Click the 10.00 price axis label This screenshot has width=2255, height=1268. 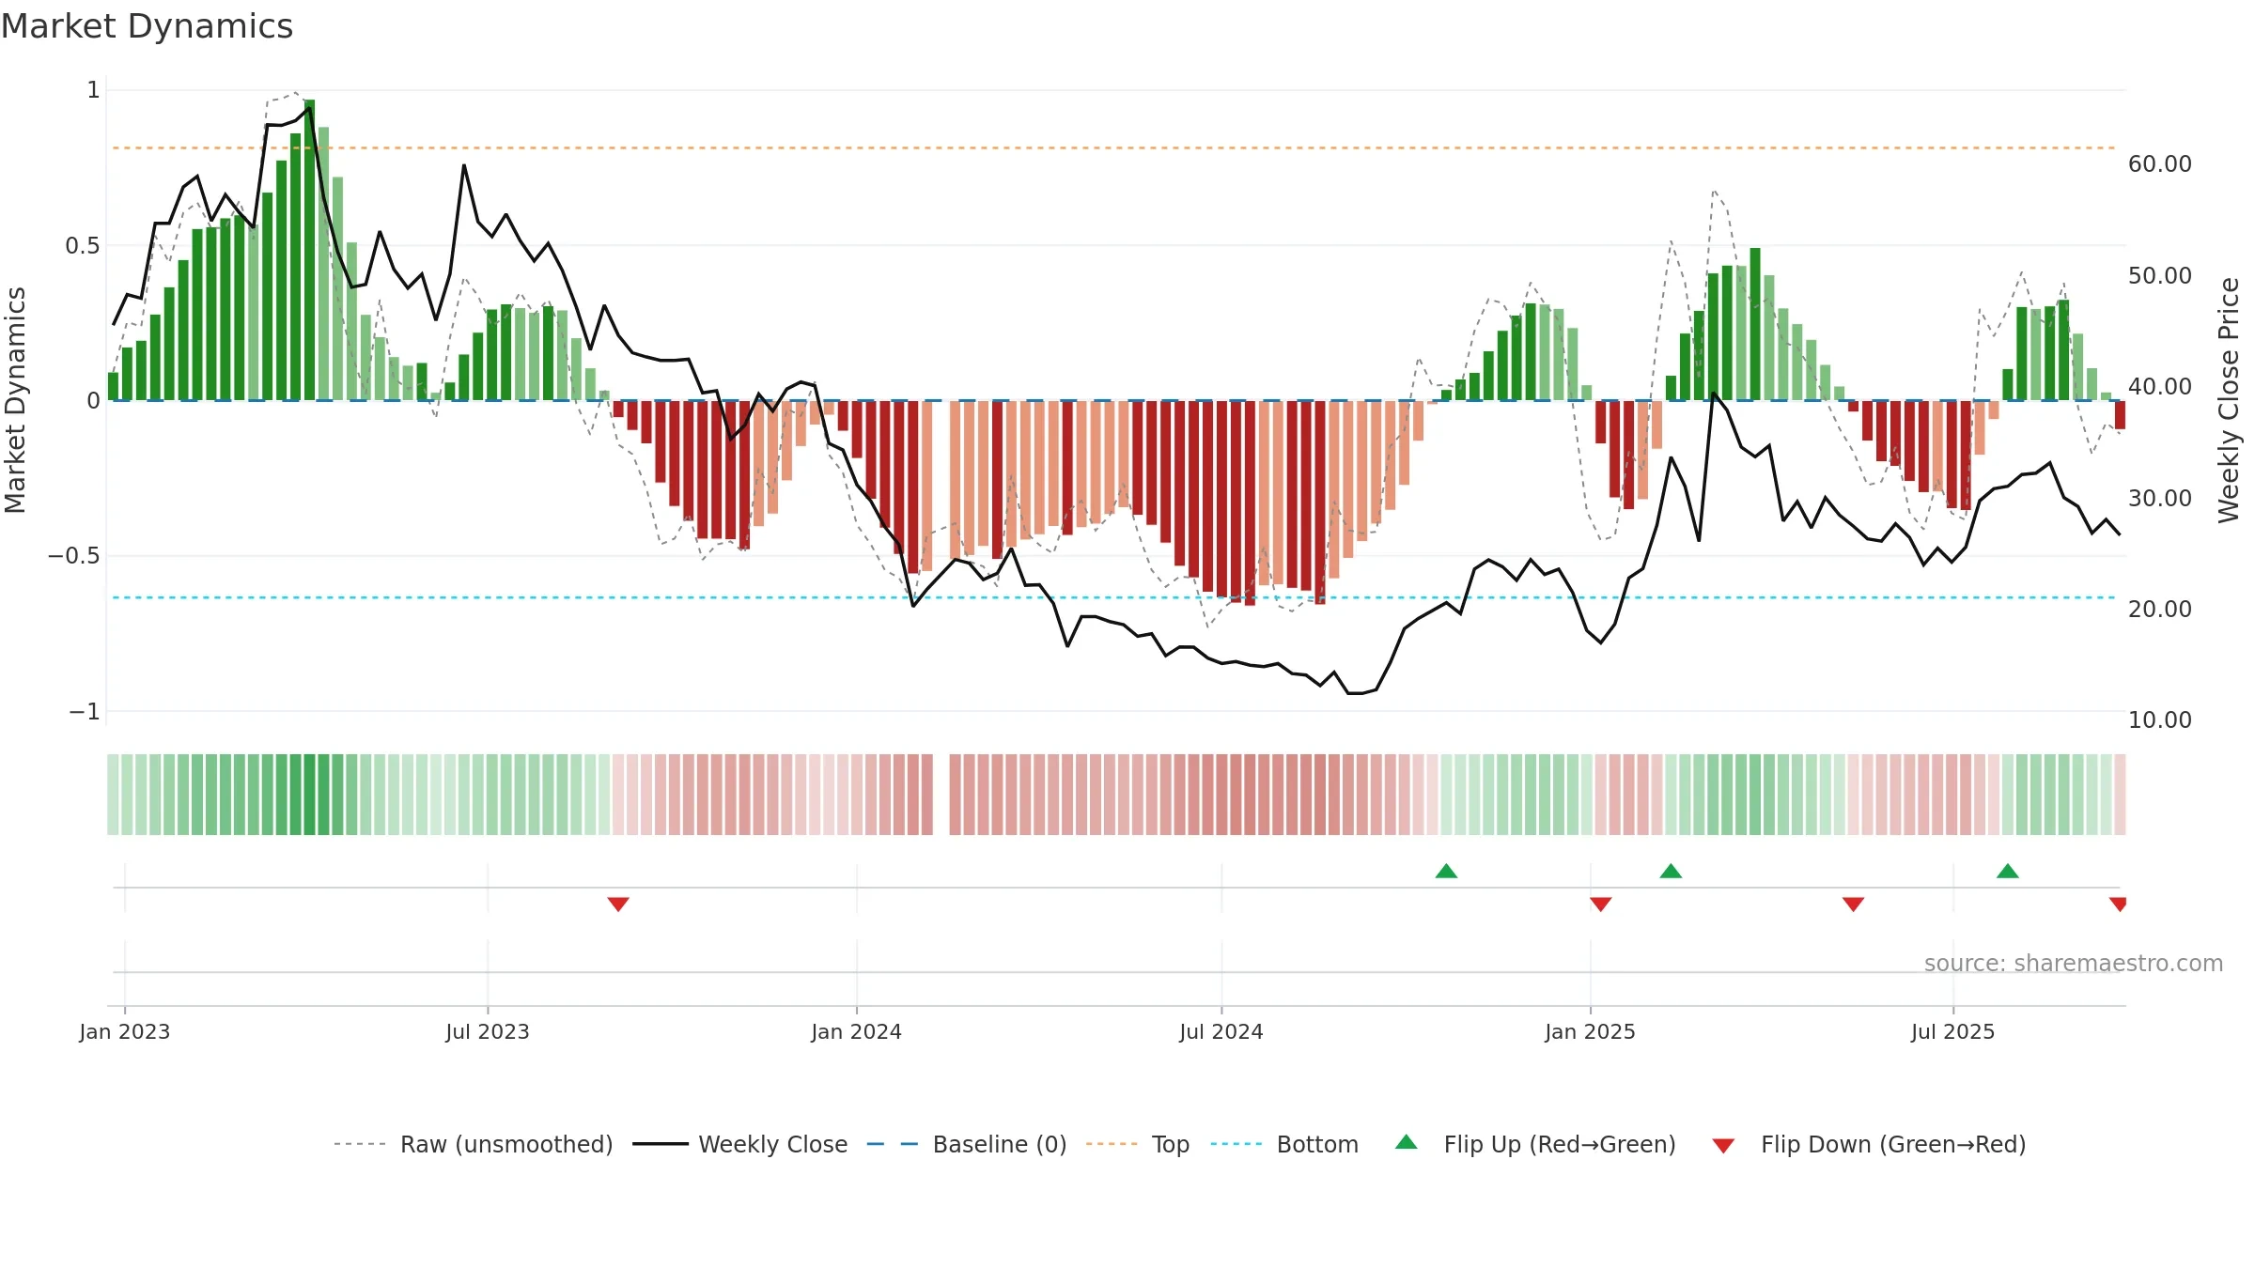2160,719
